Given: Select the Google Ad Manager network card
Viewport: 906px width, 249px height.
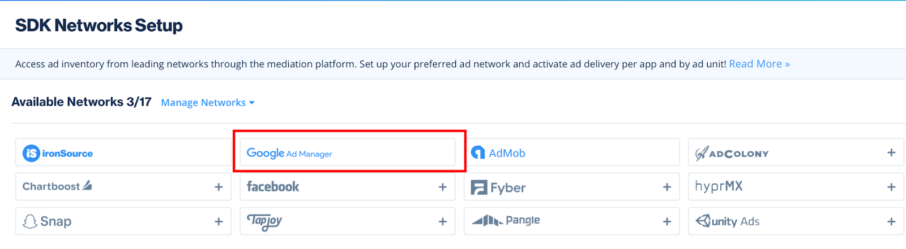Looking at the screenshot, I should pos(347,152).
